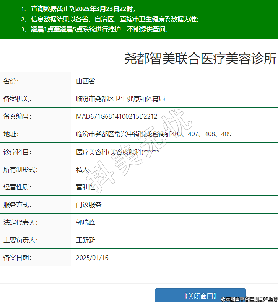Select the business nature value 营利性
The image size is (278, 302).
tap(86, 187)
